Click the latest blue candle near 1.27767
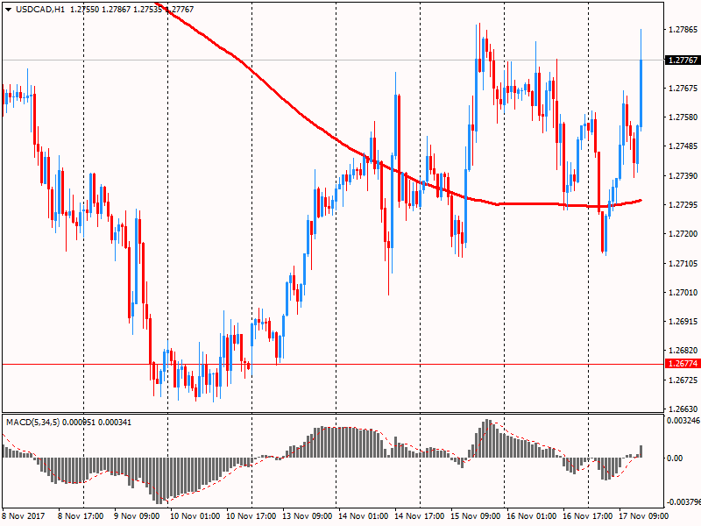701x526 pixels. click(641, 94)
